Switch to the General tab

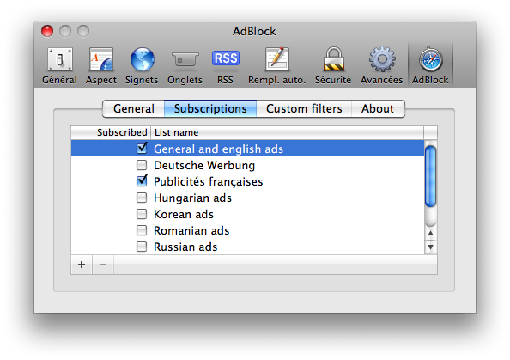click(x=134, y=108)
